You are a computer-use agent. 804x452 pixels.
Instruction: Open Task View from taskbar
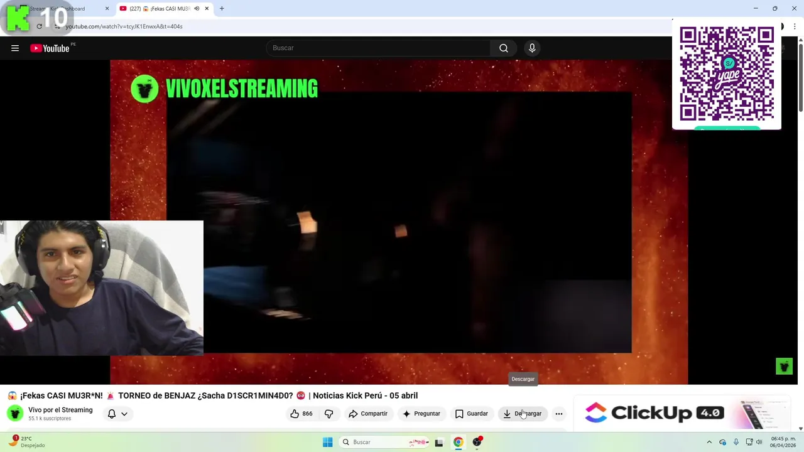coord(439,442)
